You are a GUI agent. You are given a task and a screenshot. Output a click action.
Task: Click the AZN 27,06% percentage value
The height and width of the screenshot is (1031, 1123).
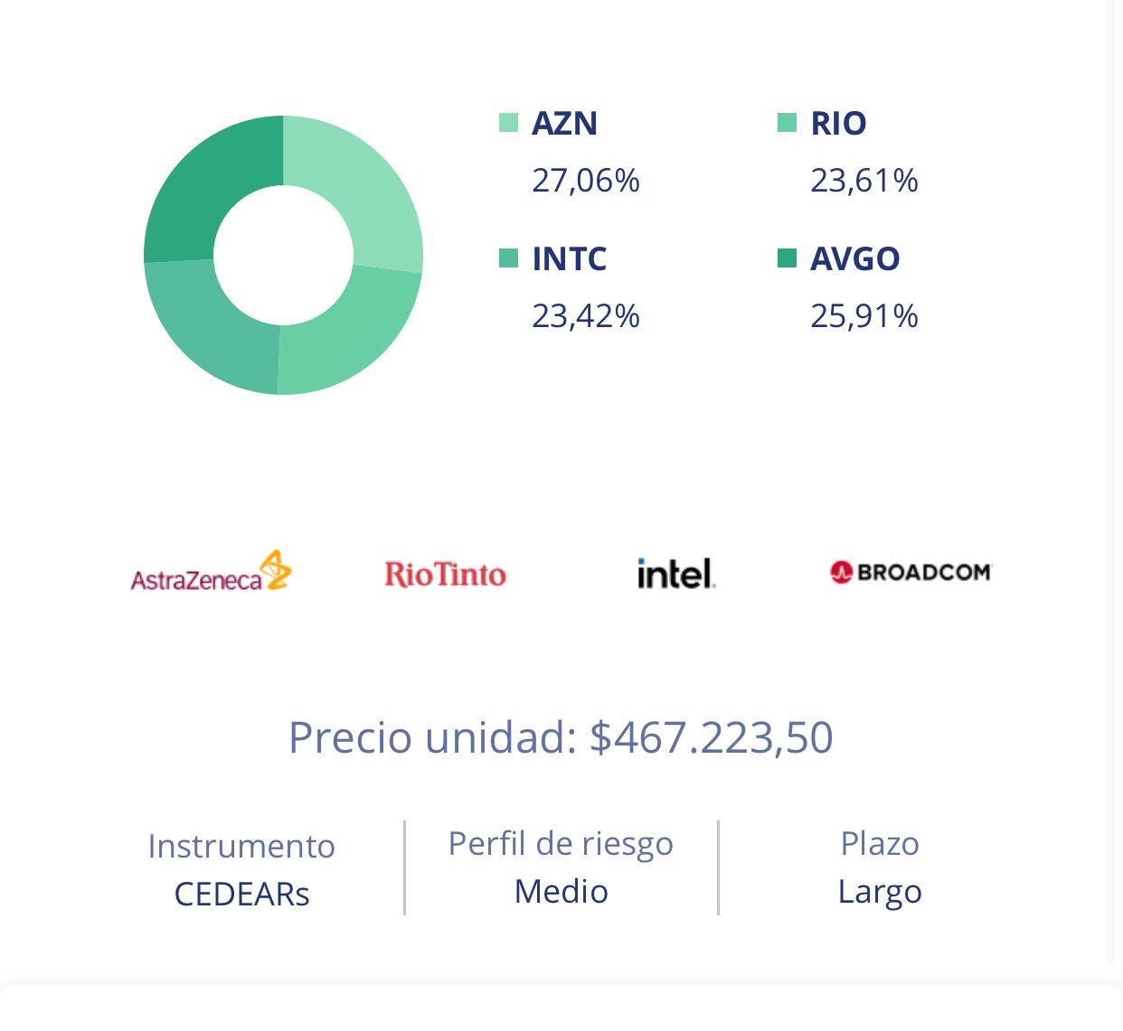(x=586, y=181)
